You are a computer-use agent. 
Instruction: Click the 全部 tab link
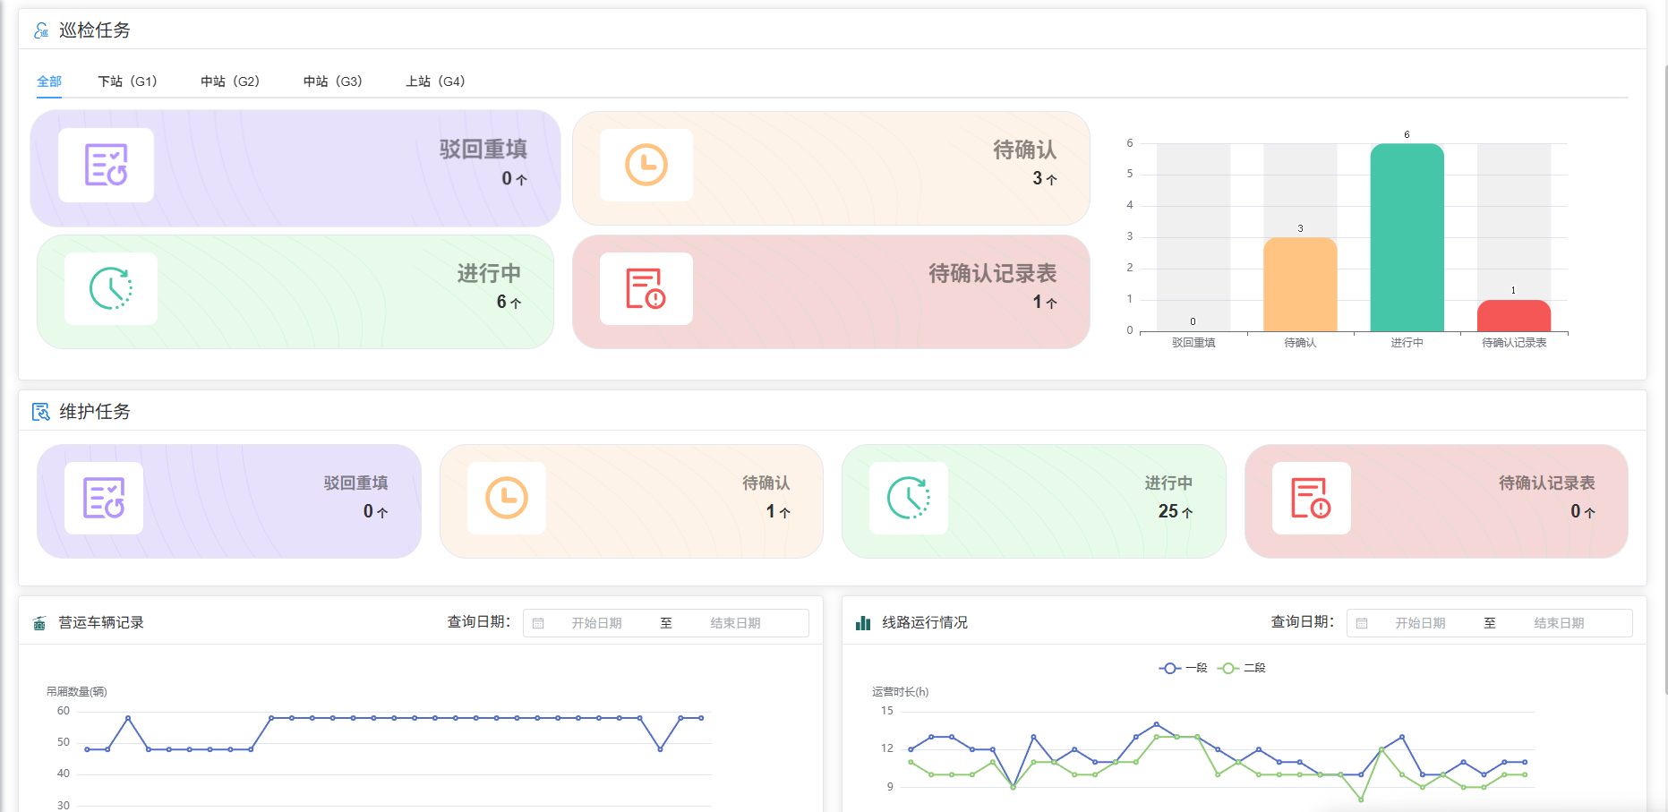pos(49,81)
